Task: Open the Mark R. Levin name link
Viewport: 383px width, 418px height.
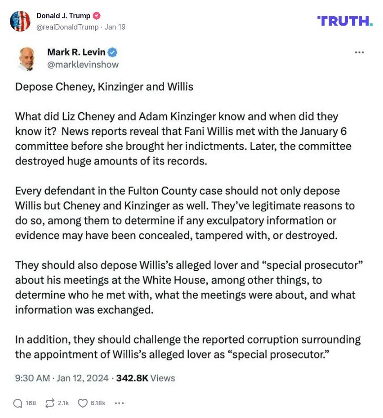Action: click(x=76, y=52)
